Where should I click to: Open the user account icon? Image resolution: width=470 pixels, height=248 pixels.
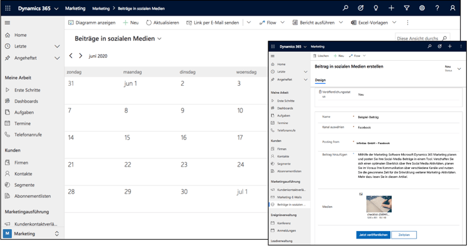[452, 8]
